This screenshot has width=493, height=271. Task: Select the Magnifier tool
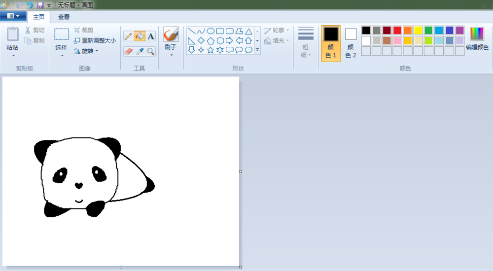coord(151,51)
